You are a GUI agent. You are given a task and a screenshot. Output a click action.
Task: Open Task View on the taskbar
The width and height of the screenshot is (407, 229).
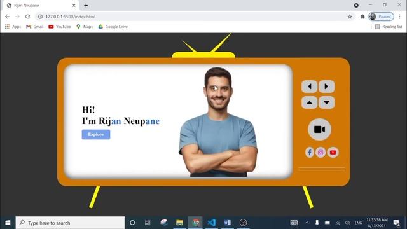(x=148, y=223)
